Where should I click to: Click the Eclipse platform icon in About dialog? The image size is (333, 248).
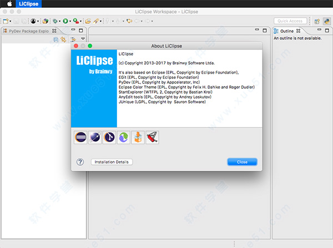pyautogui.click(x=80, y=136)
